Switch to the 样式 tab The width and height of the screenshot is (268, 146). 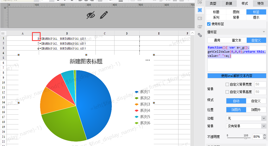pyautogui.click(x=245, y=3)
